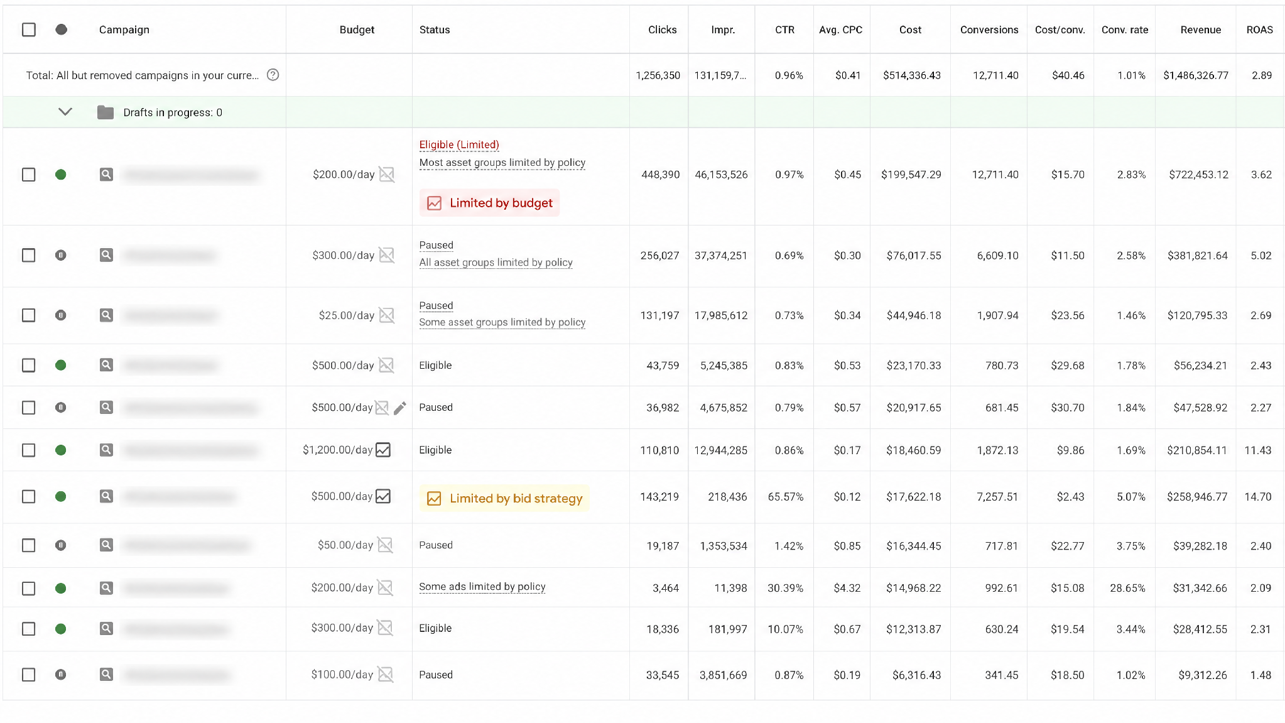Select checkbox of the $1,200.00/day campaign row
This screenshot has height=723, width=1285.
pos(29,450)
